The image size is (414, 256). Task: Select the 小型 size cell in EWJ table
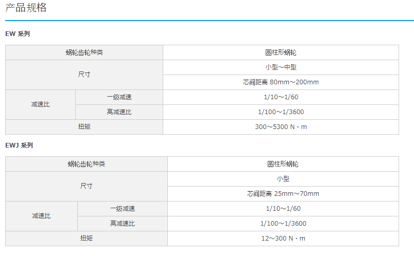pyautogui.click(x=283, y=179)
